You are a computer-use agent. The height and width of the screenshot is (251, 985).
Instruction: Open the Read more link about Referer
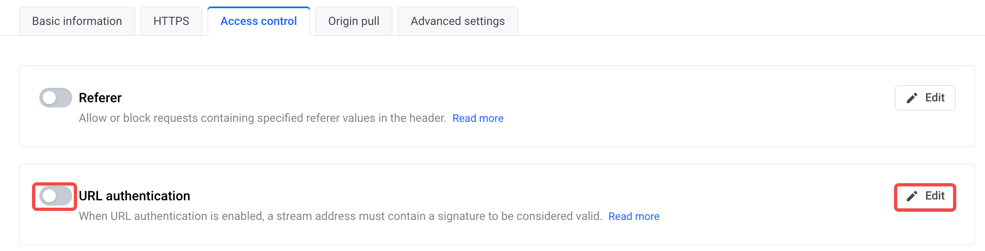click(478, 118)
